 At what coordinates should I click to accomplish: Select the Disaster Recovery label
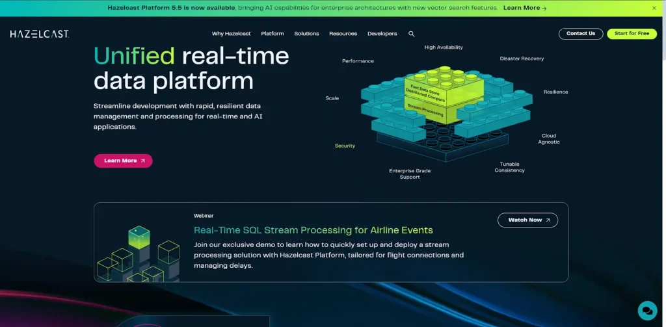point(522,59)
